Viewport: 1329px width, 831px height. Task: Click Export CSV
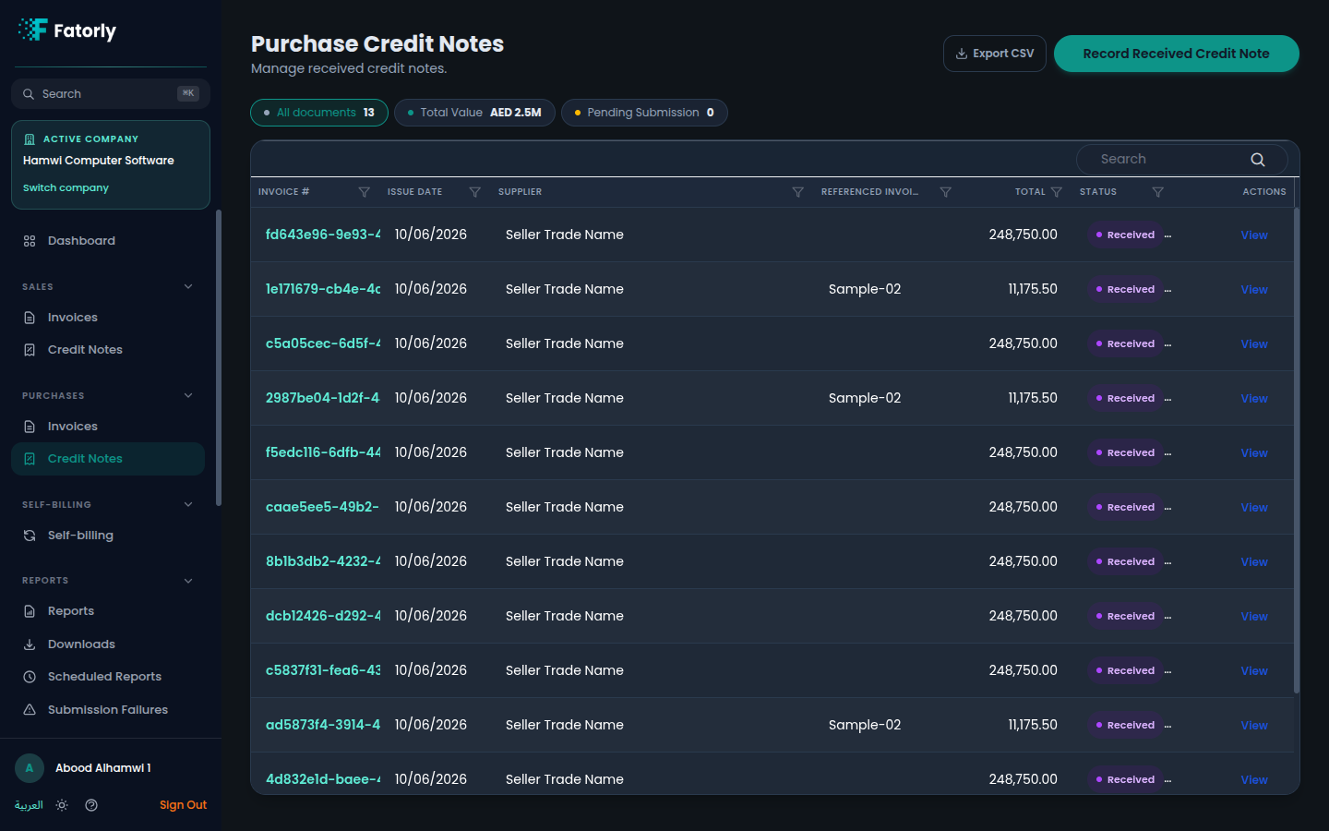tap(995, 54)
